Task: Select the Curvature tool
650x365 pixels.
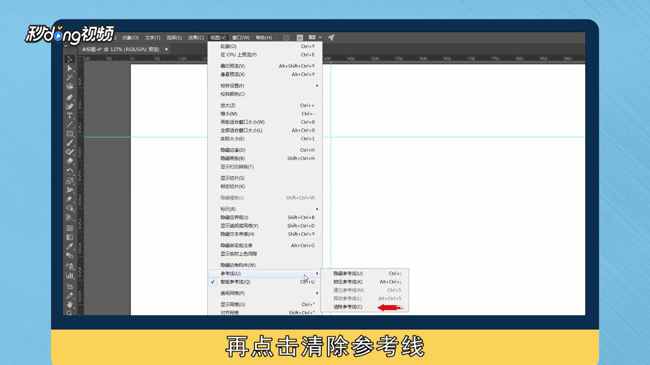Action: click(x=70, y=106)
